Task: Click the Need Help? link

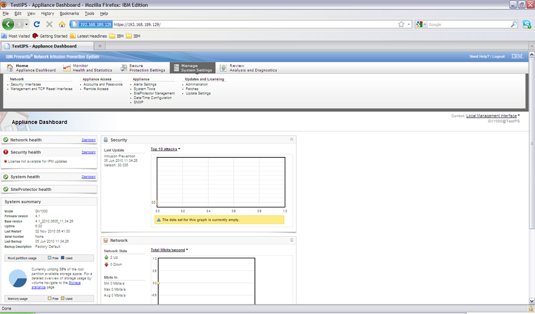Action: (479, 56)
